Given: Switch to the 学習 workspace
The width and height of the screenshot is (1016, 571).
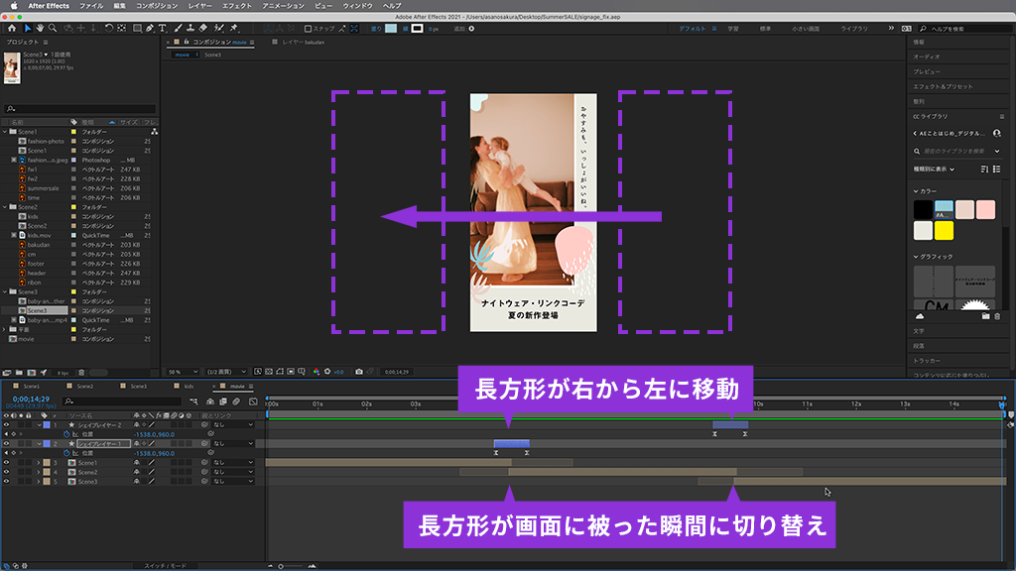Looking at the screenshot, I should tap(733, 29).
